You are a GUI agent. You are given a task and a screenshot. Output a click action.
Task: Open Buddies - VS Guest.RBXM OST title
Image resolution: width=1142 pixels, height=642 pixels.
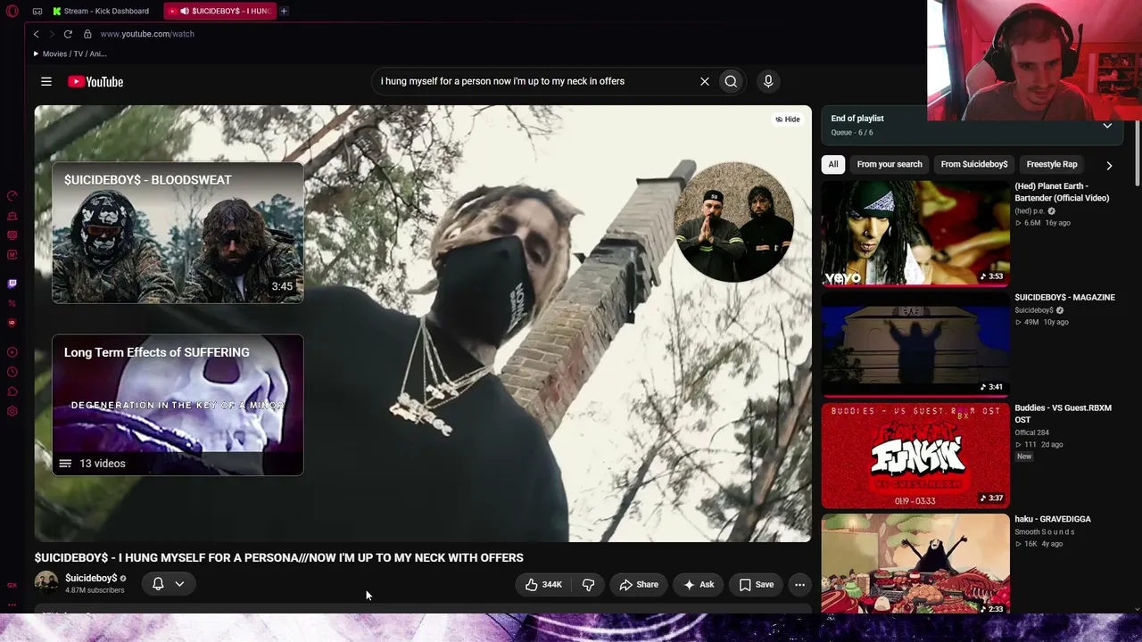(1063, 414)
